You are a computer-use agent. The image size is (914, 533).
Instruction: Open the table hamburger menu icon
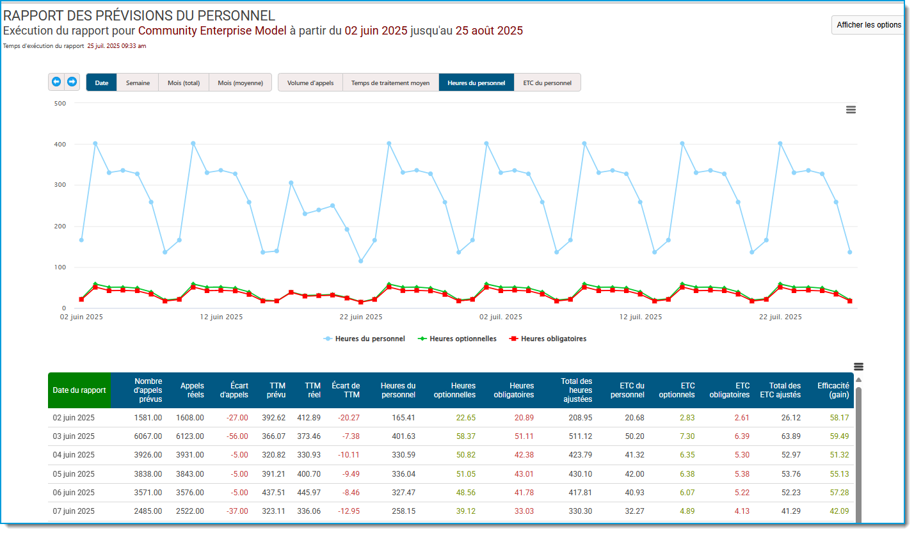coord(858,367)
